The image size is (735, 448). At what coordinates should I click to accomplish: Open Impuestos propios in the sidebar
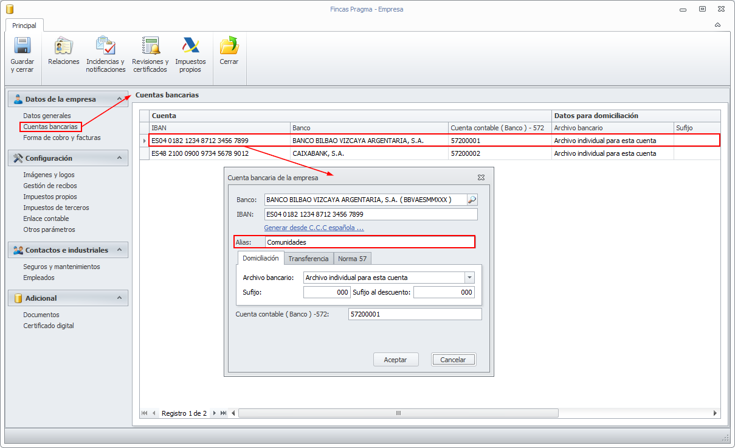[50, 197]
